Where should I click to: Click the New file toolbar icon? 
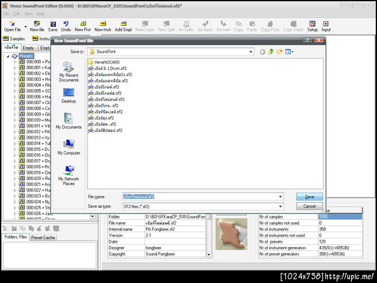click(37, 26)
